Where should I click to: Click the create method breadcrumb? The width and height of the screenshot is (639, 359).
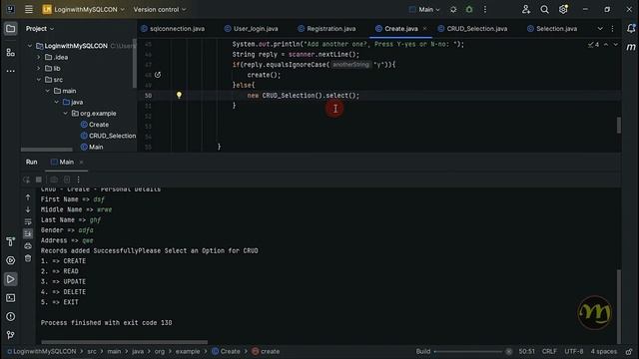[x=266, y=351]
